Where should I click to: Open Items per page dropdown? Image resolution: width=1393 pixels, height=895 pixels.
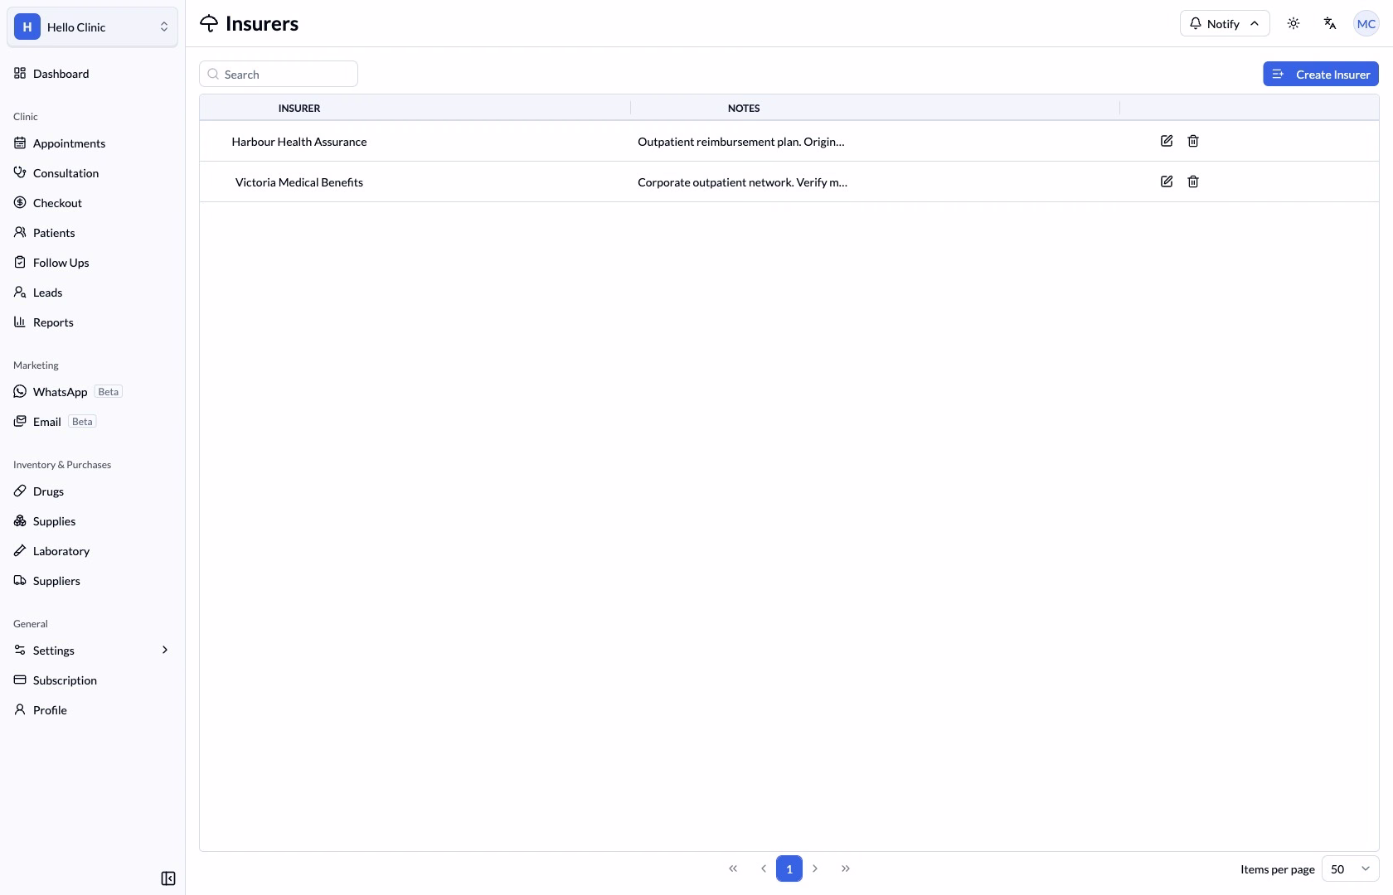pos(1350,868)
